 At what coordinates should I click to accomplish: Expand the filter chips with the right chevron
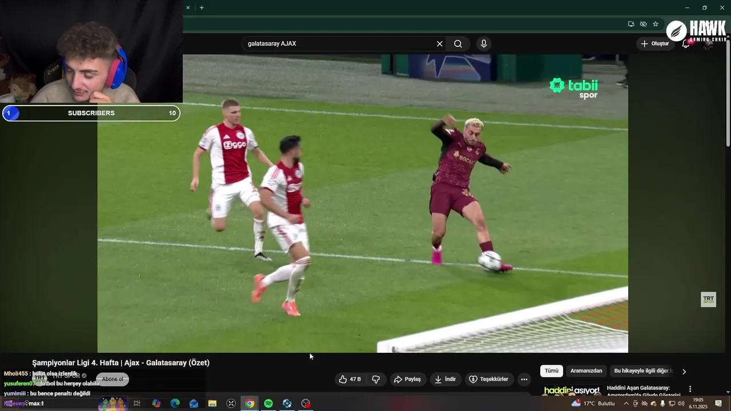click(684, 372)
